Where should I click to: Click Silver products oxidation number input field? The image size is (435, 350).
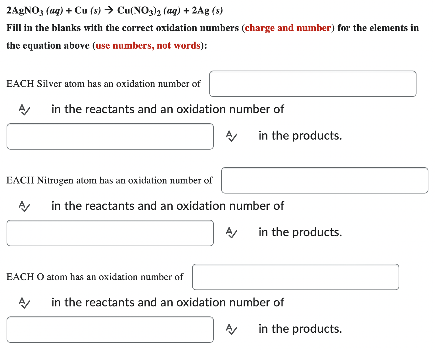(x=110, y=136)
